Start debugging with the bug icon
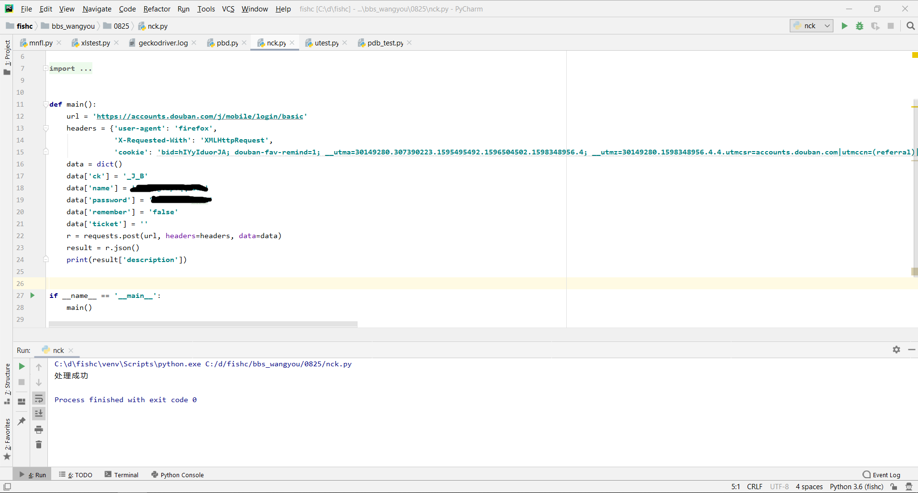Image resolution: width=918 pixels, height=493 pixels. click(x=860, y=26)
